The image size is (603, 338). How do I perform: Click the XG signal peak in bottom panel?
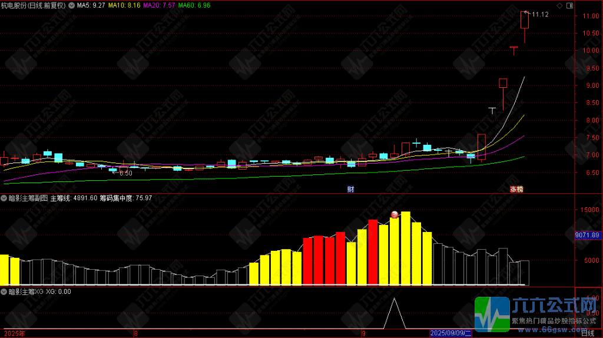[395, 299]
